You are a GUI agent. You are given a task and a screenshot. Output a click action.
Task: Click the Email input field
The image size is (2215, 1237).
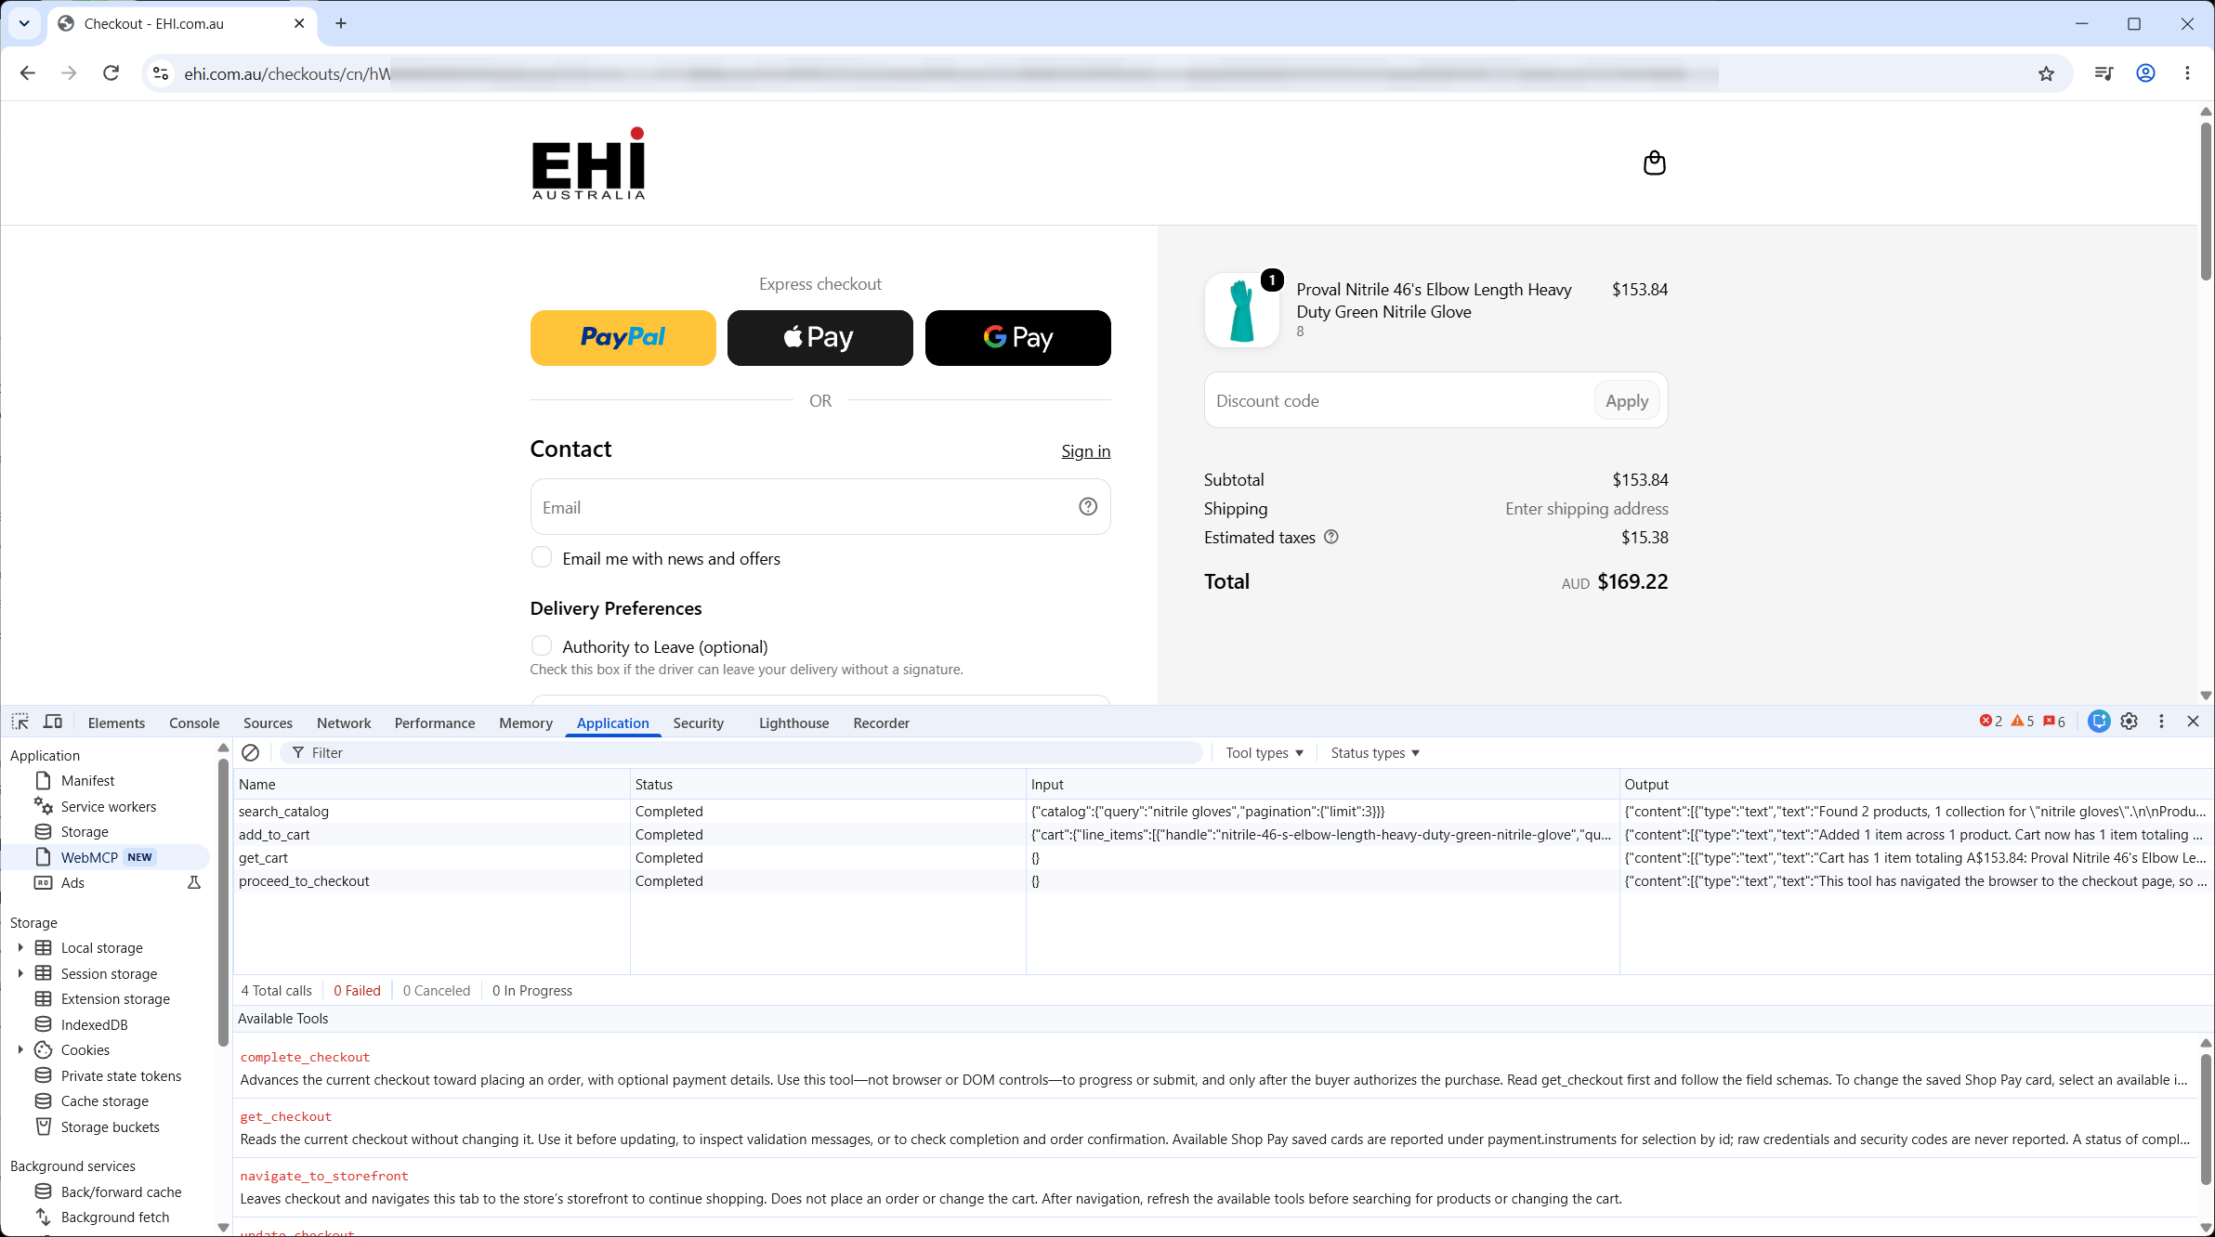(x=819, y=506)
